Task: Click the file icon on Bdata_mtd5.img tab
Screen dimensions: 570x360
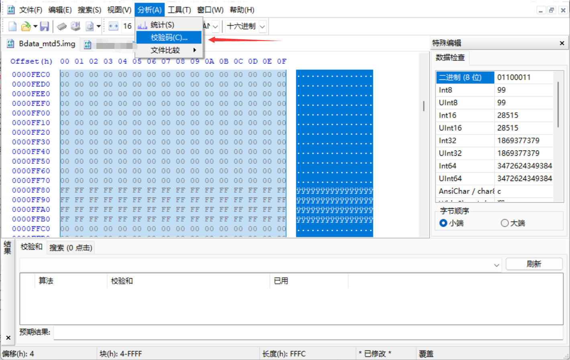Action: pyautogui.click(x=10, y=44)
